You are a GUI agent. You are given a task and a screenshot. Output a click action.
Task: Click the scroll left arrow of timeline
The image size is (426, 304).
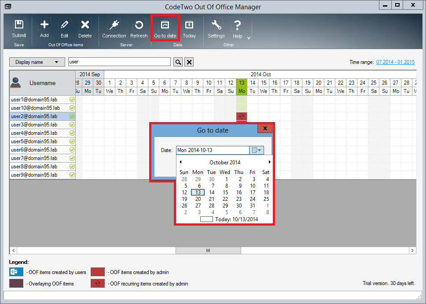click(x=13, y=250)
